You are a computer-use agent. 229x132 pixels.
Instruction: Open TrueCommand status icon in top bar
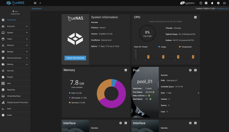pyautogui.click(x=201, y=3)
